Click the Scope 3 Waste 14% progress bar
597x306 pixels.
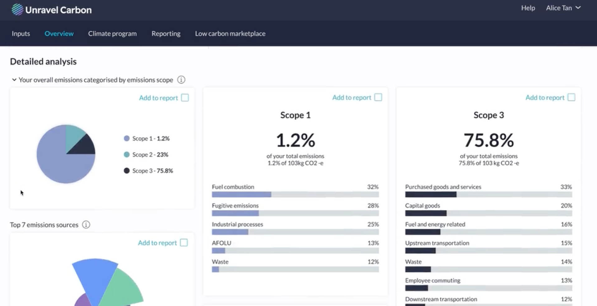(x=489, y=269)
